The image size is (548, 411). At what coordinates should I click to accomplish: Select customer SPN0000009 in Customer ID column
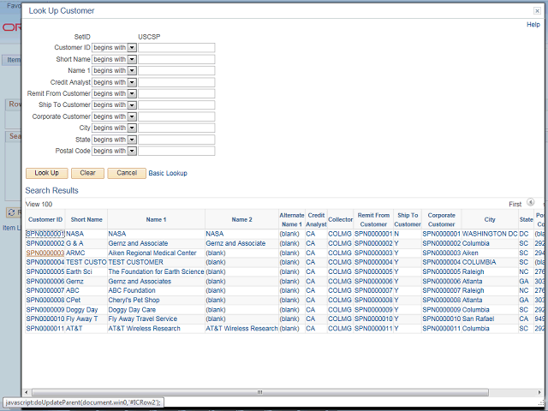click(45, 310)
